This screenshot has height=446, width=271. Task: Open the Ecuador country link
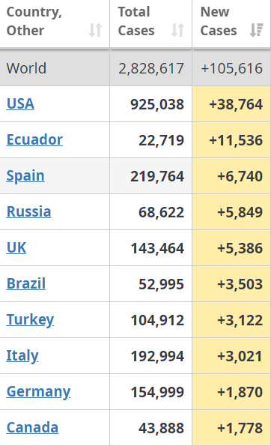34,139
